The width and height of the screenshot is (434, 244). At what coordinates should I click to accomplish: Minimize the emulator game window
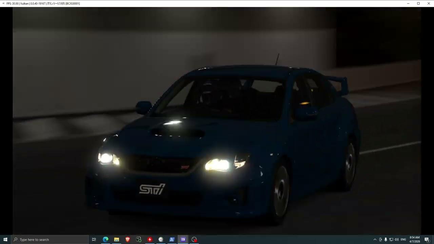(x=408, y=3)
